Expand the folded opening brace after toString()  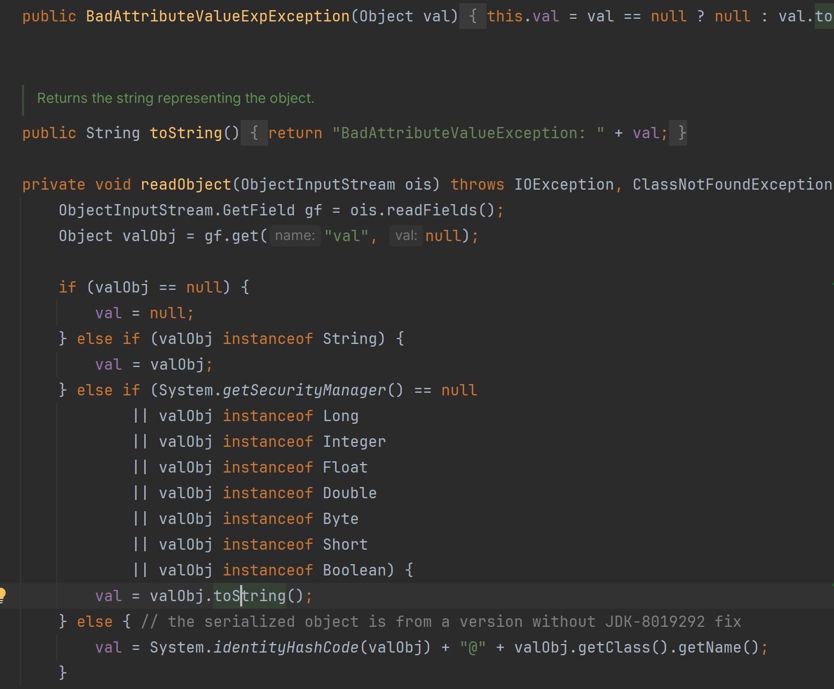[254, 133]
